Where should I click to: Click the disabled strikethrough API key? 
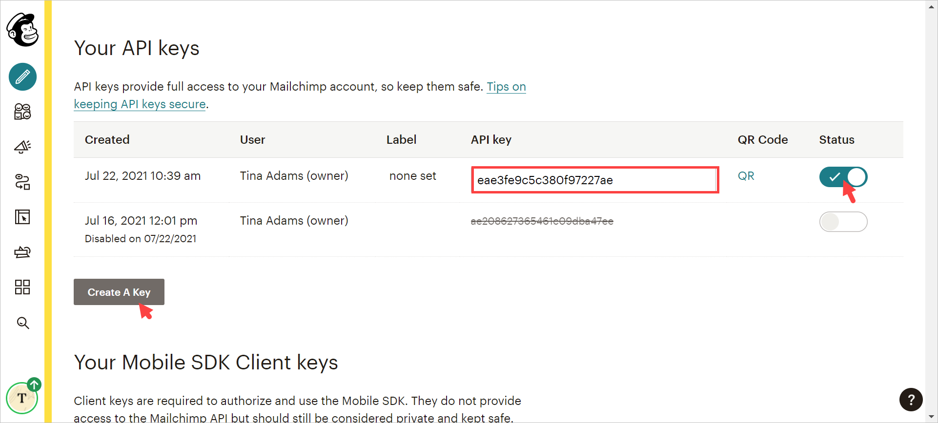click(x=542, y=221)
